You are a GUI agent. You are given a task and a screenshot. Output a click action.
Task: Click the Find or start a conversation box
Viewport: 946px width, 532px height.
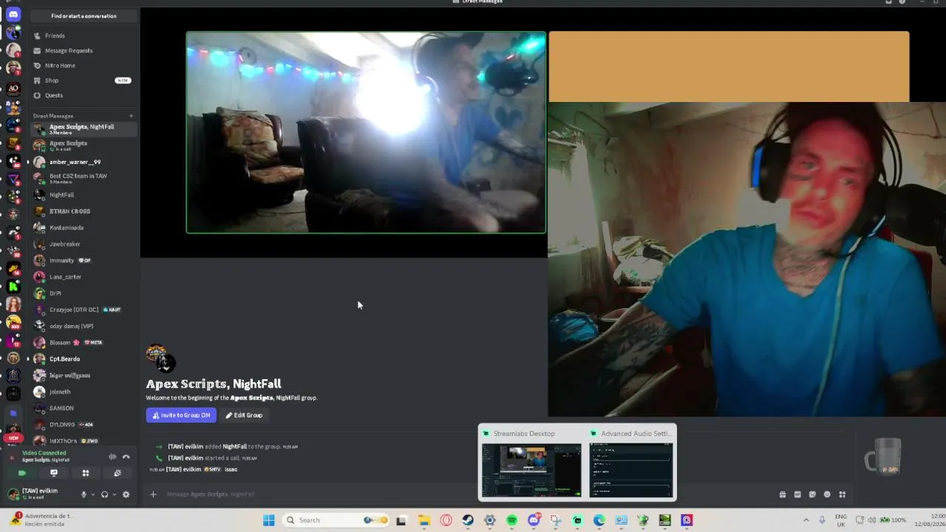tap(84, 16)
